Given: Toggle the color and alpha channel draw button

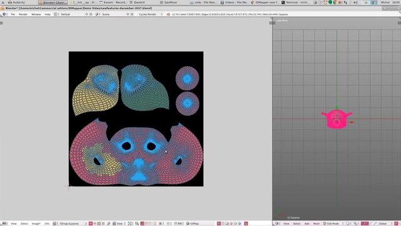Looking at the screenshot, I should click(219, 223).
